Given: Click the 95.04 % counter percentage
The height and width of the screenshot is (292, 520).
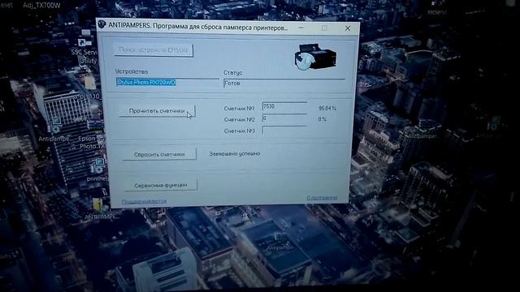Looking at the screenshot, I should click(x=327, y=108).
